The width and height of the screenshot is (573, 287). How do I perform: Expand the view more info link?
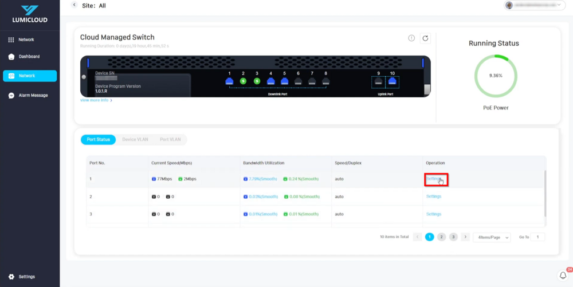tap(96, 100)
